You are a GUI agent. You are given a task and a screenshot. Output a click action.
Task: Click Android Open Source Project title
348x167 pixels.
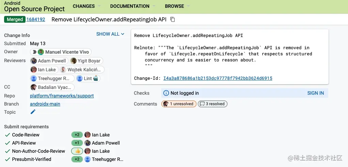coord(34,7)
